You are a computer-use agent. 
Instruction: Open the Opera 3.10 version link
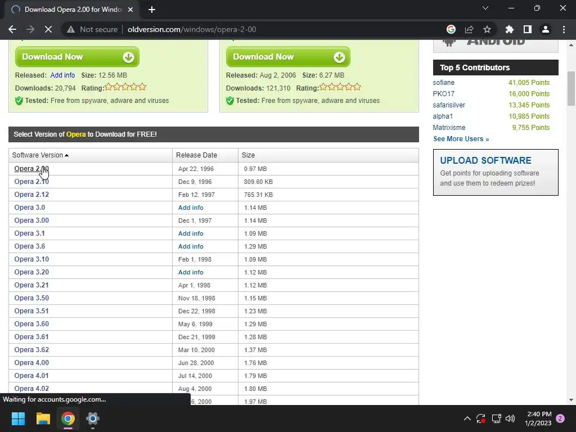pos(31,259)
